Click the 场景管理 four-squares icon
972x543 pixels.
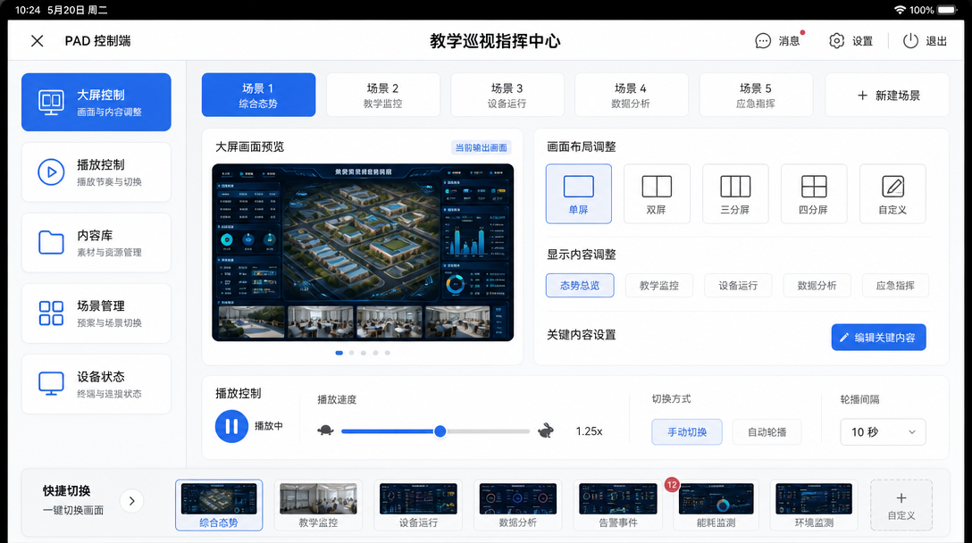click(51, 313)
